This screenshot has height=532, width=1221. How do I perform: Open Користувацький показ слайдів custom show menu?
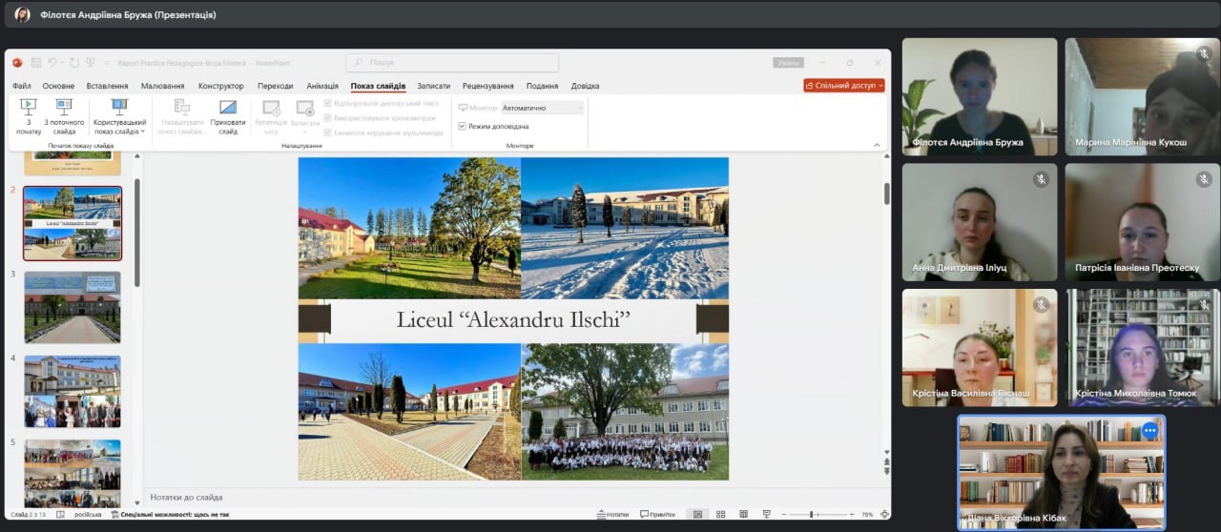coord(119,115)
